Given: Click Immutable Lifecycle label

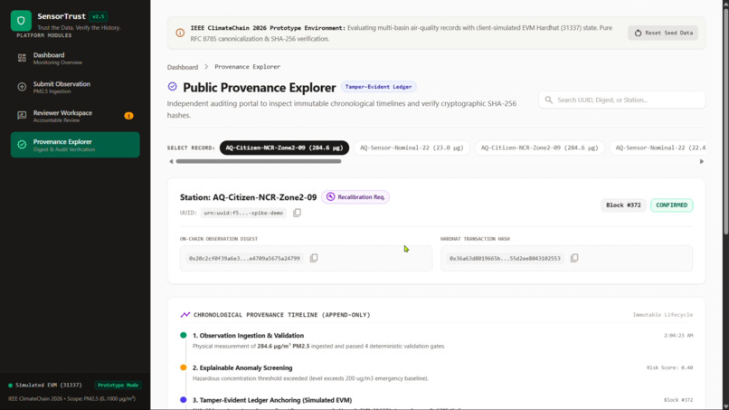Looking at the screenshot, I should (x=662, y=315).
